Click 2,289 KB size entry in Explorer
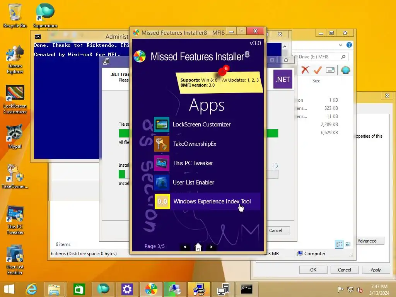This screenshot has width=396, height=297. pyautogui.click(x=329, y=124)
